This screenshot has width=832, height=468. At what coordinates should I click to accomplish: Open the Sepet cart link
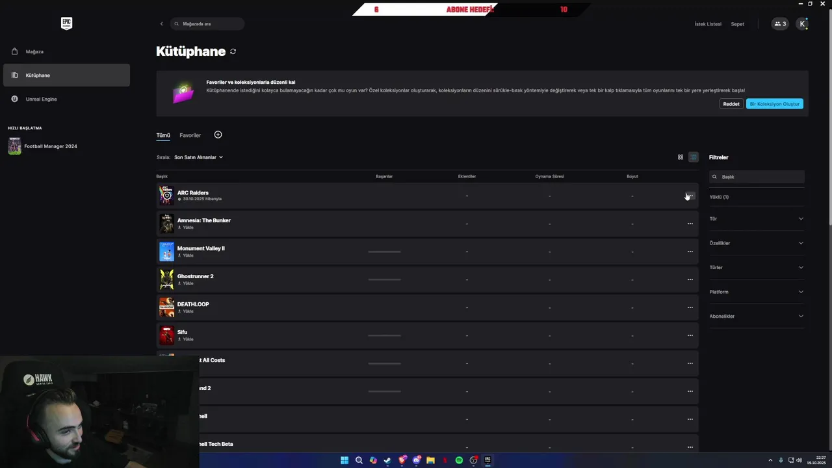(737, 24)
